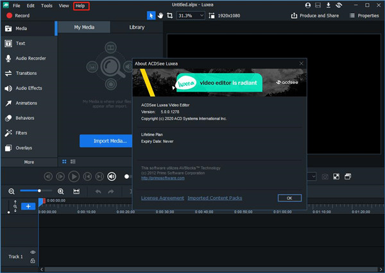Click the Import Media button
Screen dimensions: 385x273
click(x=106, y=141)
